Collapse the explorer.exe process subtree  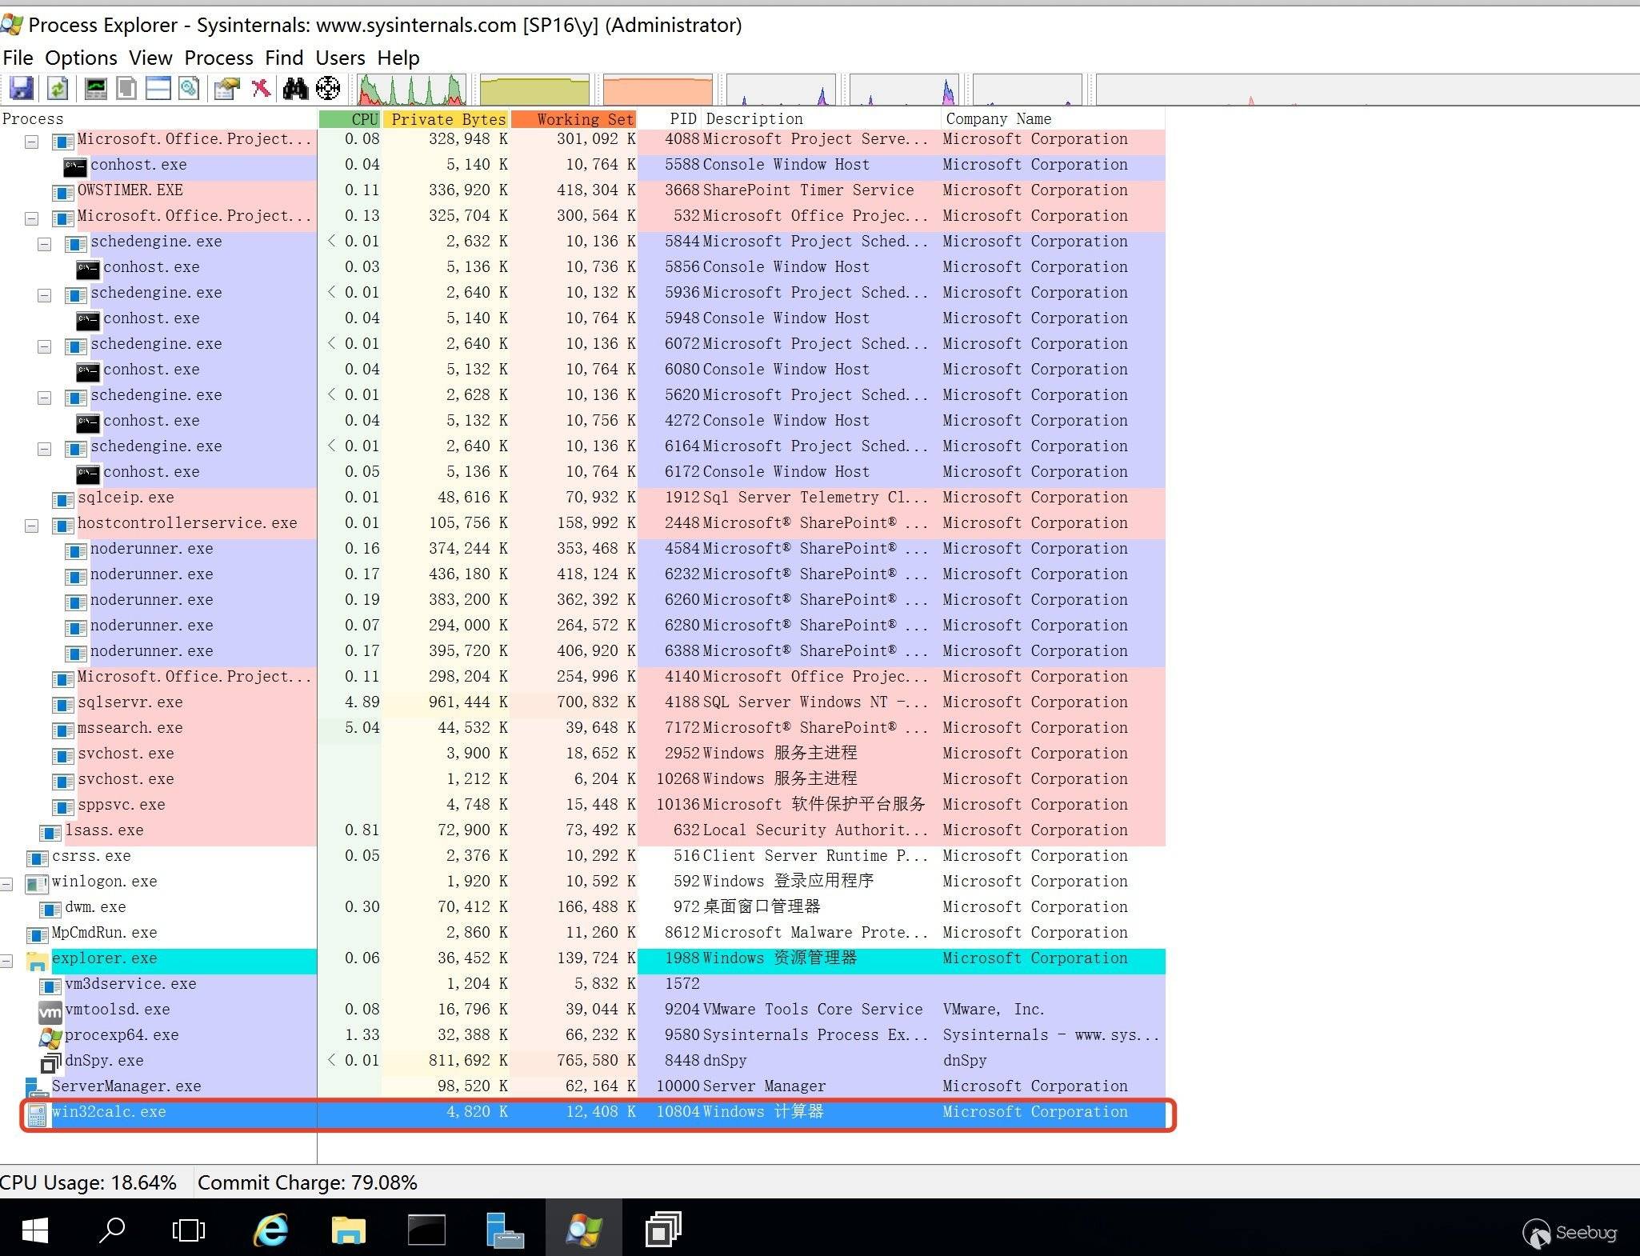click(6, 961)
